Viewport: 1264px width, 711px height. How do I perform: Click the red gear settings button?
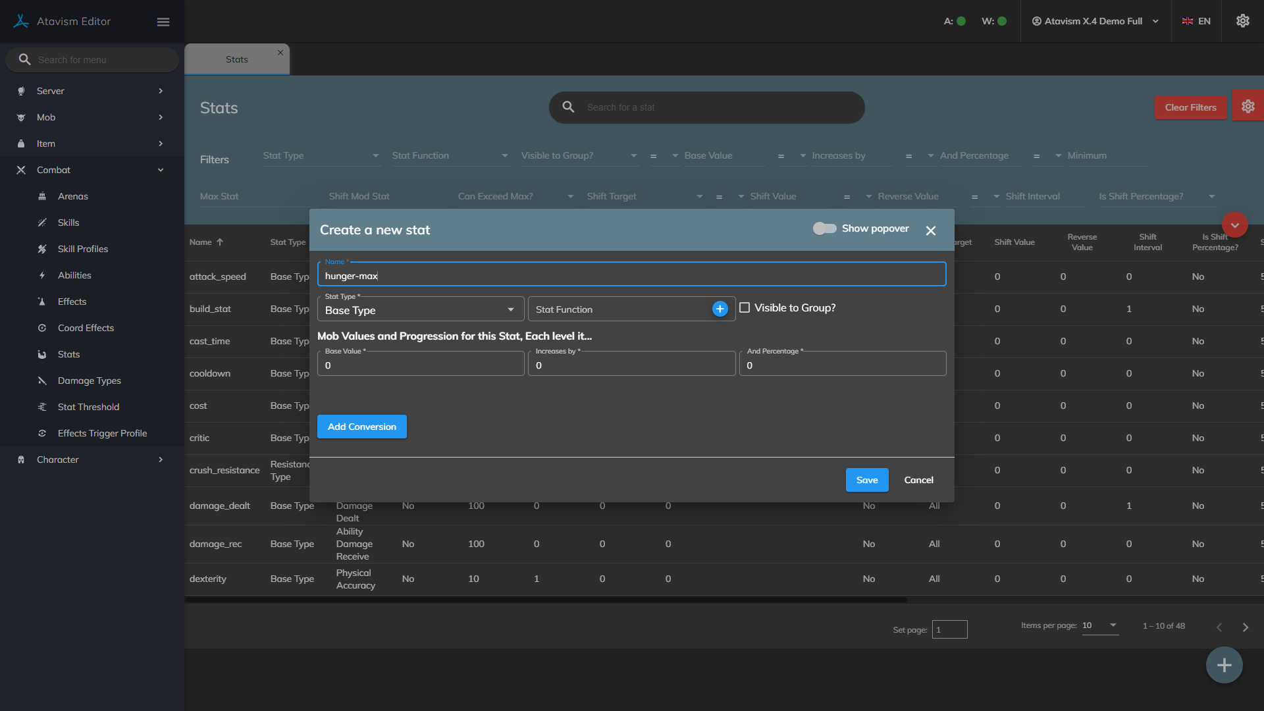[1248, 107]
